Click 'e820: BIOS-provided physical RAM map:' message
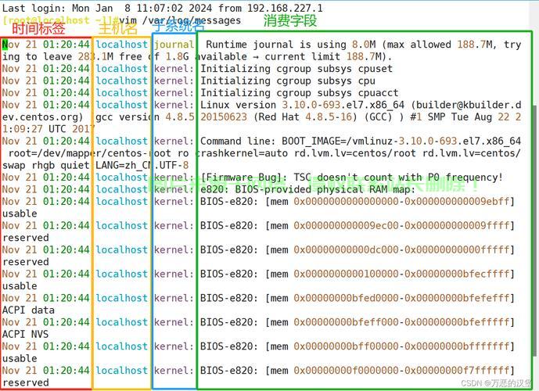The height and width of the screenshot is (391, 539). pyautogui.click(x=308, y=189)
